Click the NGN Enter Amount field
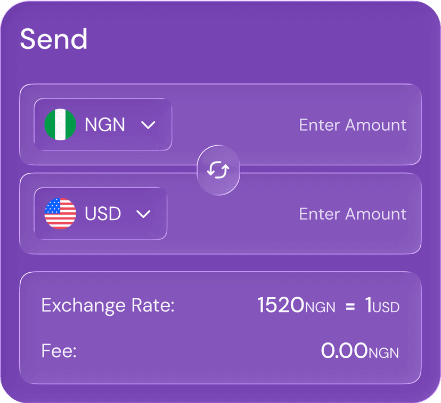Image resolution: width=441 pixels, height=403 pixels. [x=353, y=125]
